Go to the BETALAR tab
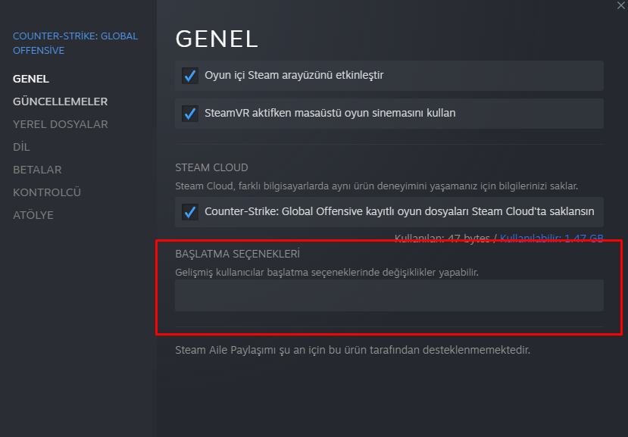The image size is (628, 437). (37, 170)
